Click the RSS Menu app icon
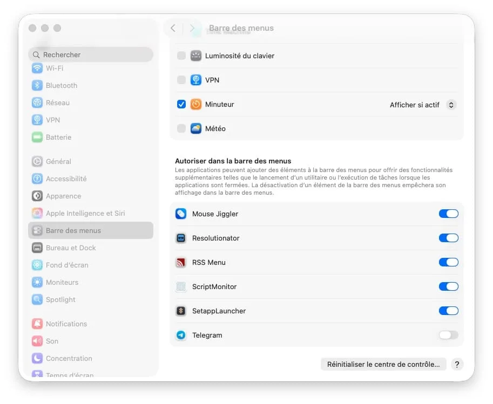 (x=181, y=263)
